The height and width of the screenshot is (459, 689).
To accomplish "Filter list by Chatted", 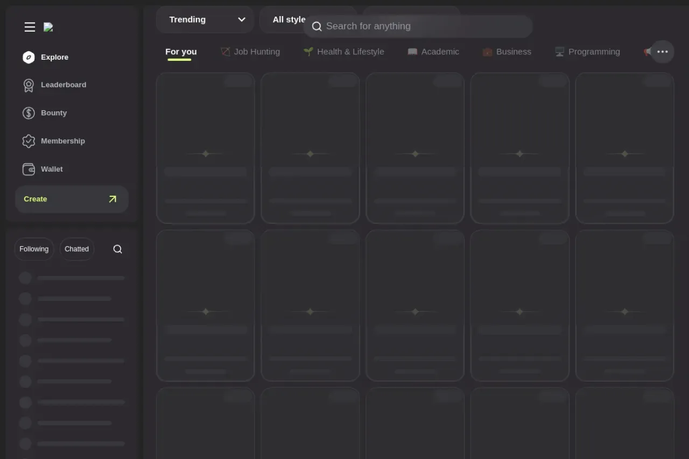I will coord(76,249).
